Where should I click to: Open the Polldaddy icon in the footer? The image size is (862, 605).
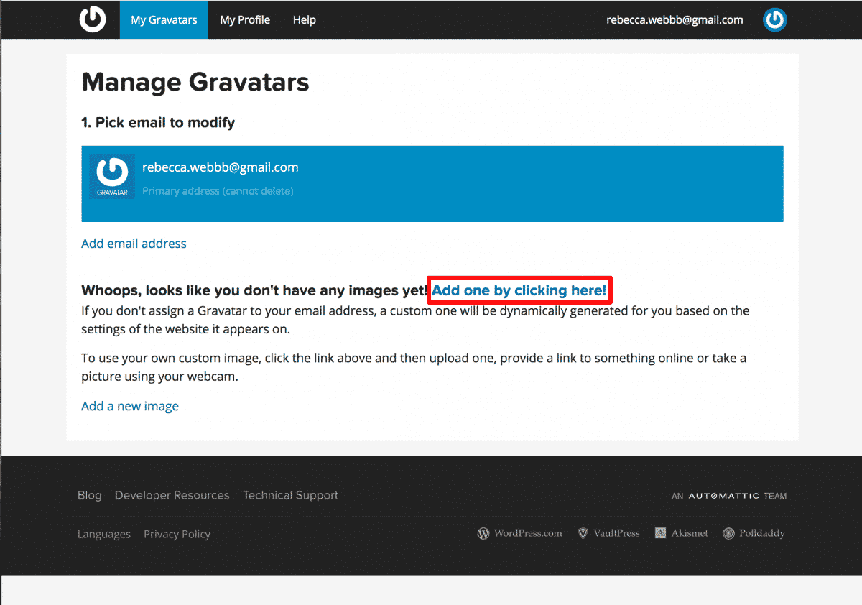731,532
